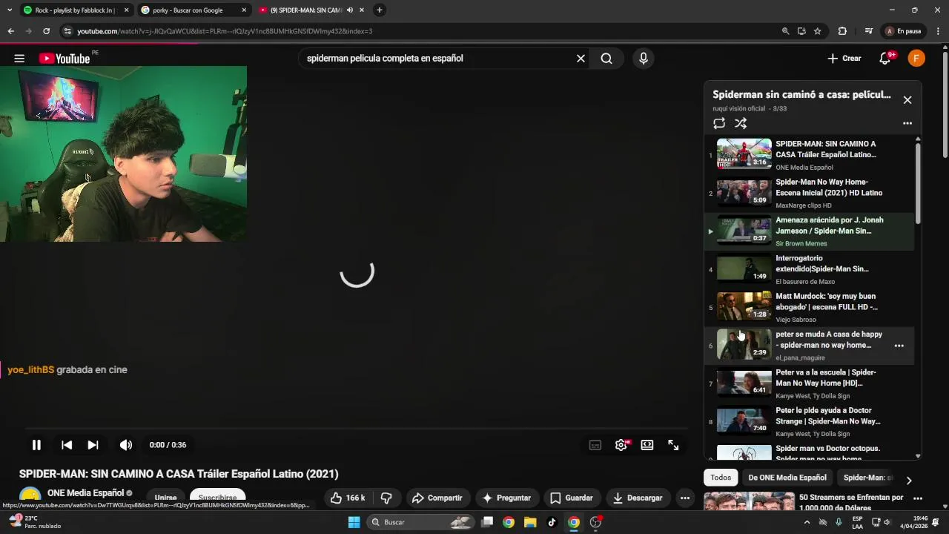
Task: Go back in browser
Action: coord(10,31)
